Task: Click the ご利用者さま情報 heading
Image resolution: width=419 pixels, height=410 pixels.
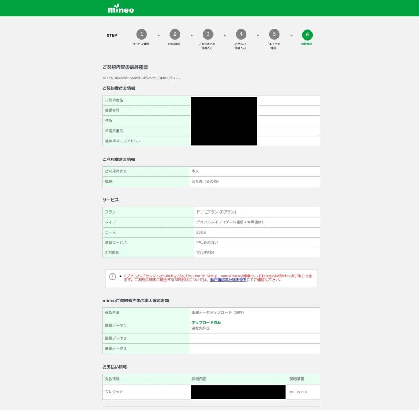Action: coord(119,159)
